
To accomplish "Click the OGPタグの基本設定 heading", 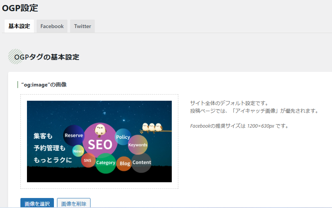I will point(47,57).
